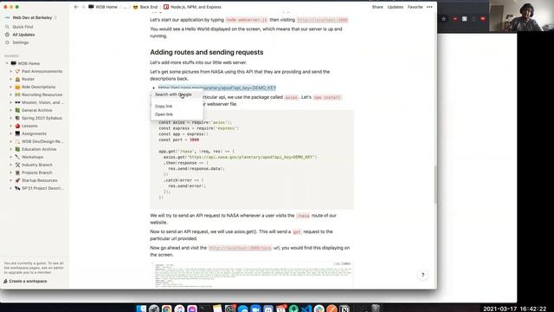Click the WDB Home page icon in sidebar
The width and height of the screenshot is (554, 312).
pos(14,63)
